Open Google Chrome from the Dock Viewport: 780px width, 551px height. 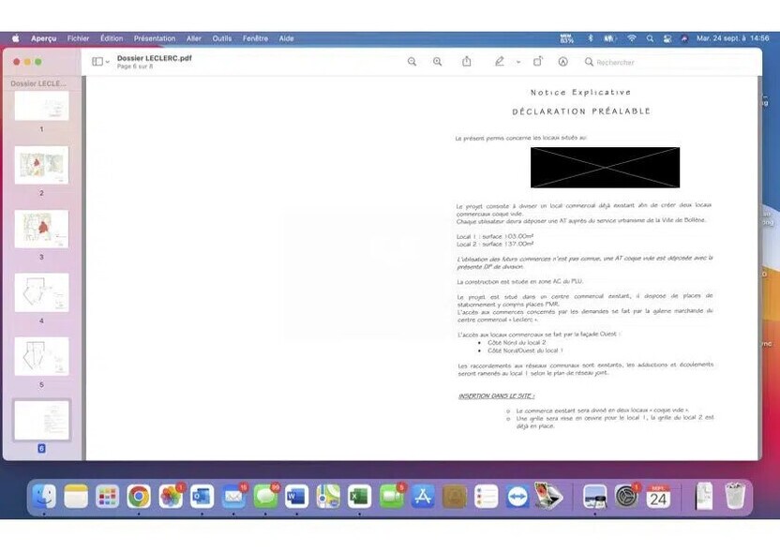pyautogui.click(x=139, y=497)
